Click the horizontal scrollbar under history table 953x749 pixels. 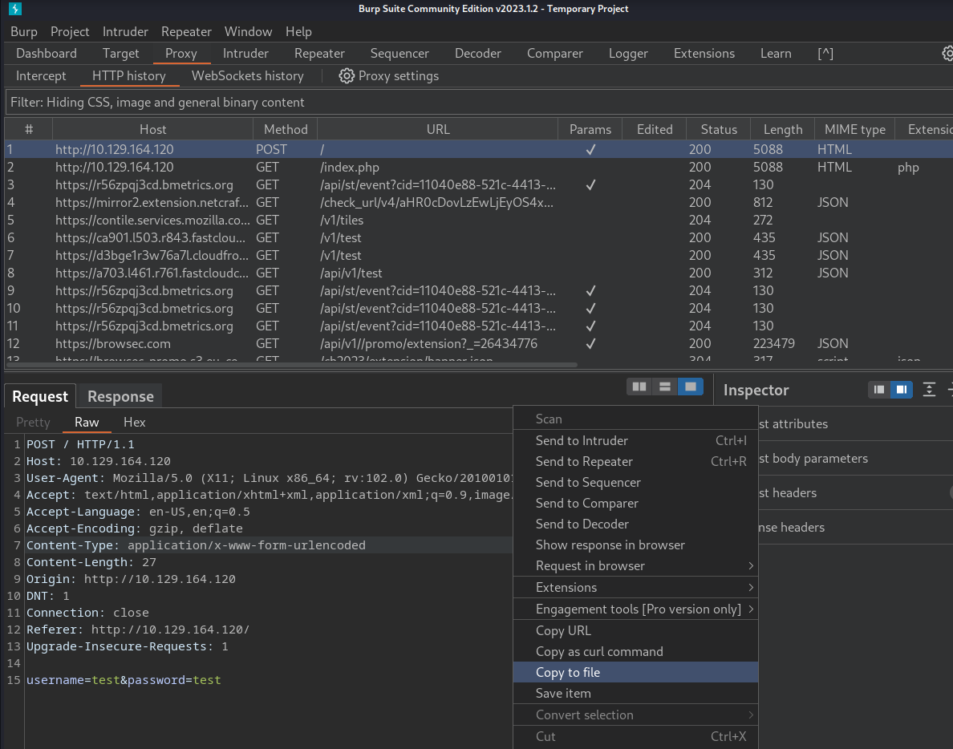(290, 365)
